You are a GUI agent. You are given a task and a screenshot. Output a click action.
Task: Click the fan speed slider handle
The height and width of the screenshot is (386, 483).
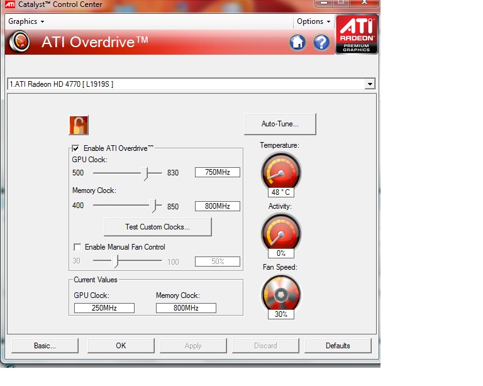click(x=115, y=262)
